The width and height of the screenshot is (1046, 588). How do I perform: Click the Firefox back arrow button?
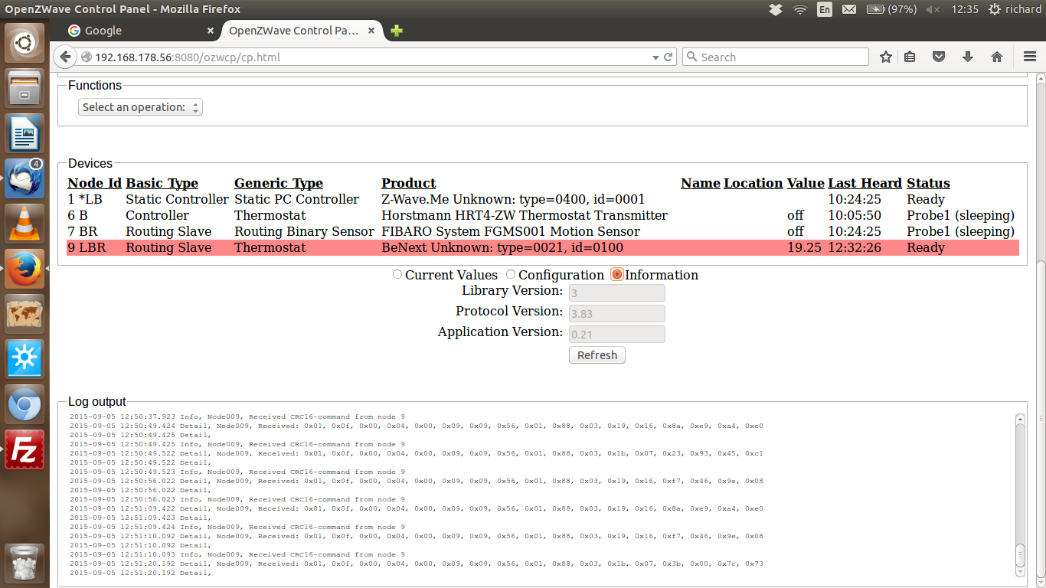coord(64,57)
